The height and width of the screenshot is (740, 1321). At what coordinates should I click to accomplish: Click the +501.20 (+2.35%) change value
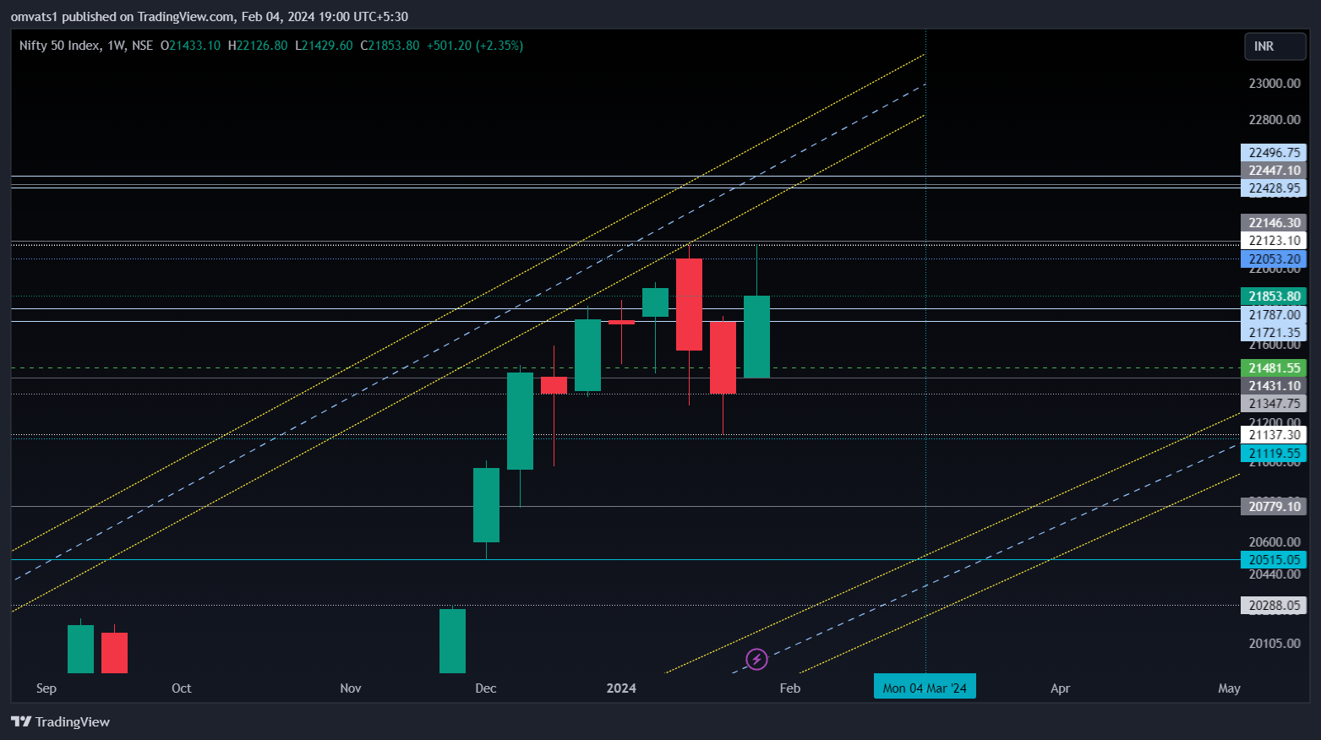click(475, 46)
